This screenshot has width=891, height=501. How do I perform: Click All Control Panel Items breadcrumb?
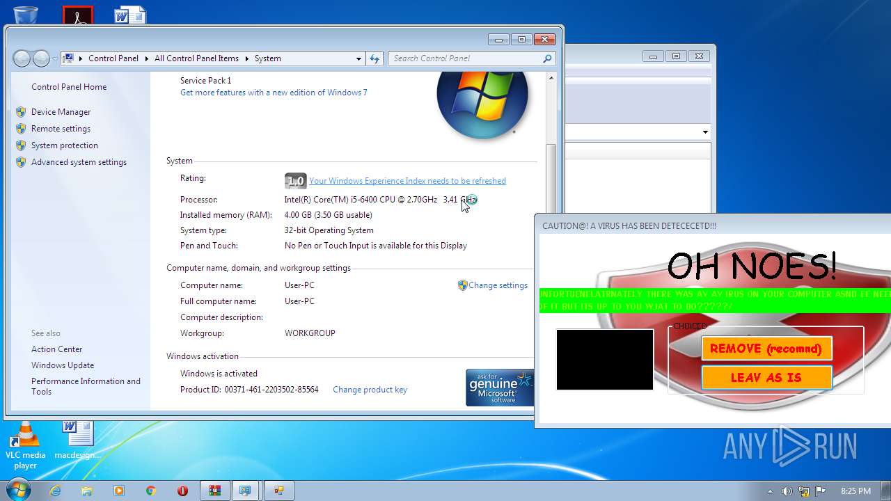[x=196, y=58]
